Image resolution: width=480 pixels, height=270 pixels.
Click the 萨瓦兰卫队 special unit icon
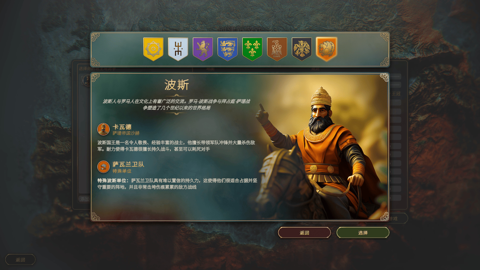(x=103, y=167)
